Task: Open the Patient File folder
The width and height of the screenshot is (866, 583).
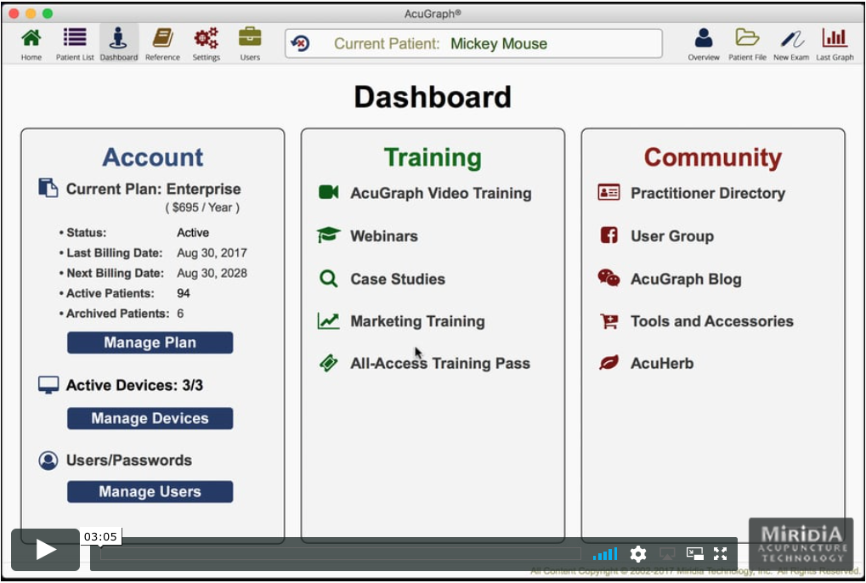Action: 747,43
